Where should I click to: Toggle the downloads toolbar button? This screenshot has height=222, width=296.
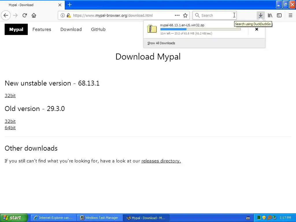260,15
